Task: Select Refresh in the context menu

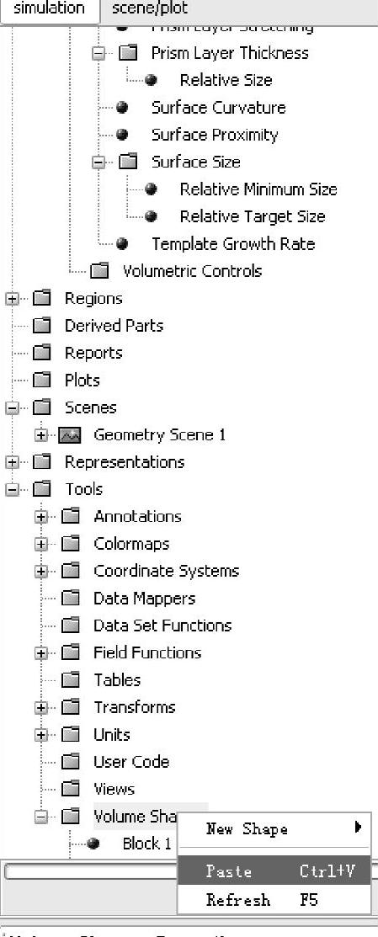Action: pos(274,899)
